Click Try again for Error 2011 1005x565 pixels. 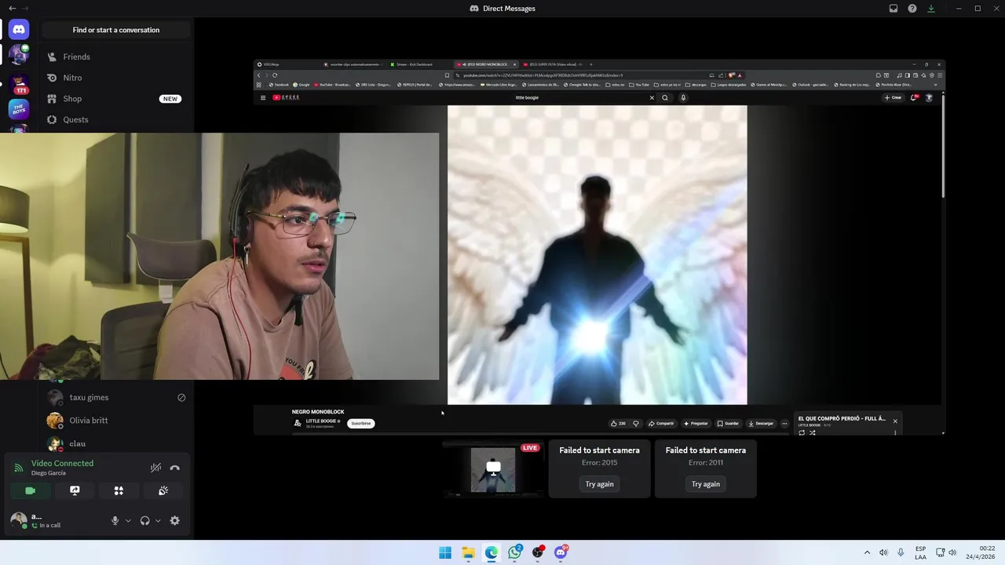click(706, 484)
